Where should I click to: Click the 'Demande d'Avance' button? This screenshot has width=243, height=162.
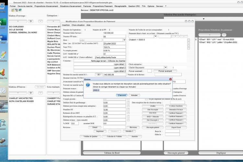pyautogui.click(x=176, y=110)
